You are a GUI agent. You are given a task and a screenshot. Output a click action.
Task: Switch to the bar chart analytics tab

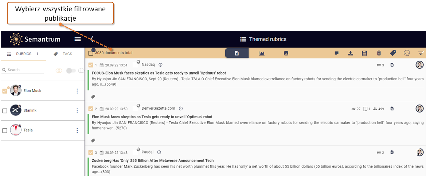[261, 53]
